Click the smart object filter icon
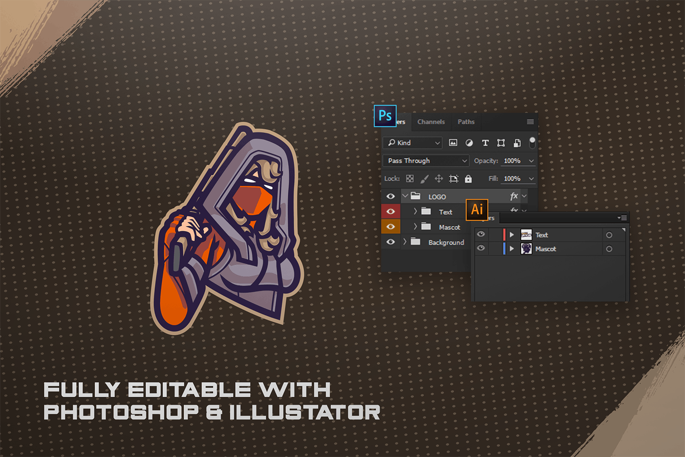This screenshot has width=685, height=457. [517, 143]
